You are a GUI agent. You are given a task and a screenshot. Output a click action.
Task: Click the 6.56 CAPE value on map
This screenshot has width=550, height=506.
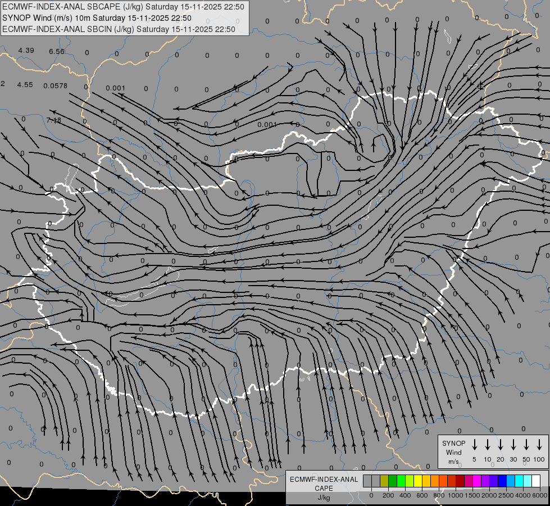tap(57, 51)
